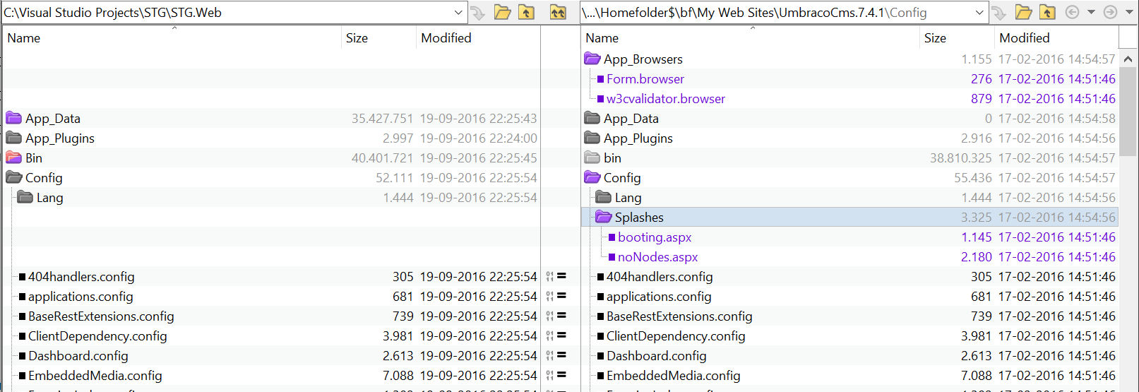This screenshot has width=1139, height=392.
Task: Click equal sign indicator on Dashboard.config row
Action: [x=561, y=355]
